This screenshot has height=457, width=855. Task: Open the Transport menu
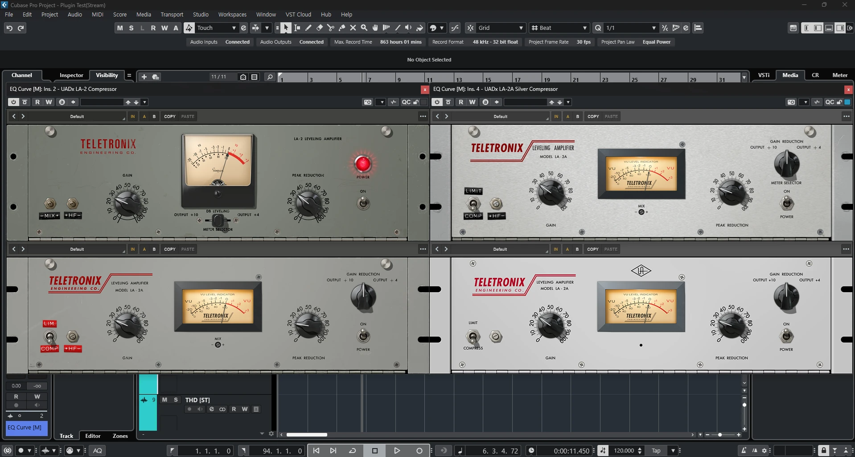(172, 14)
